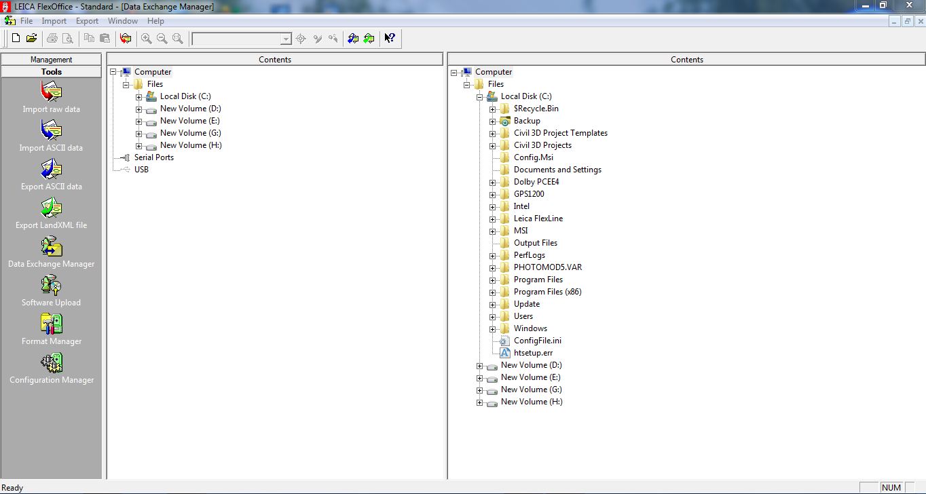Click the left pane Contents header
The height and width of the screenshot is (494, 926).
[275, 60]
